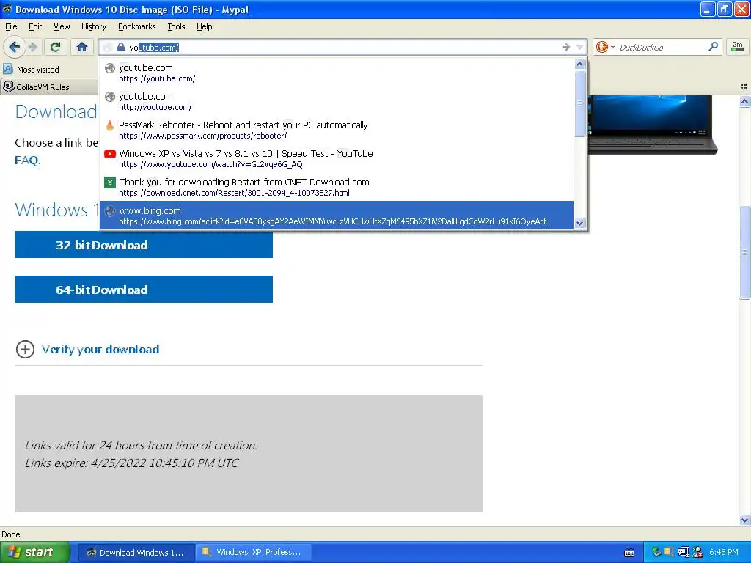Switch to Windows_XP_Profess... taskbar button
Screen dimensions: 751x563
253,552
